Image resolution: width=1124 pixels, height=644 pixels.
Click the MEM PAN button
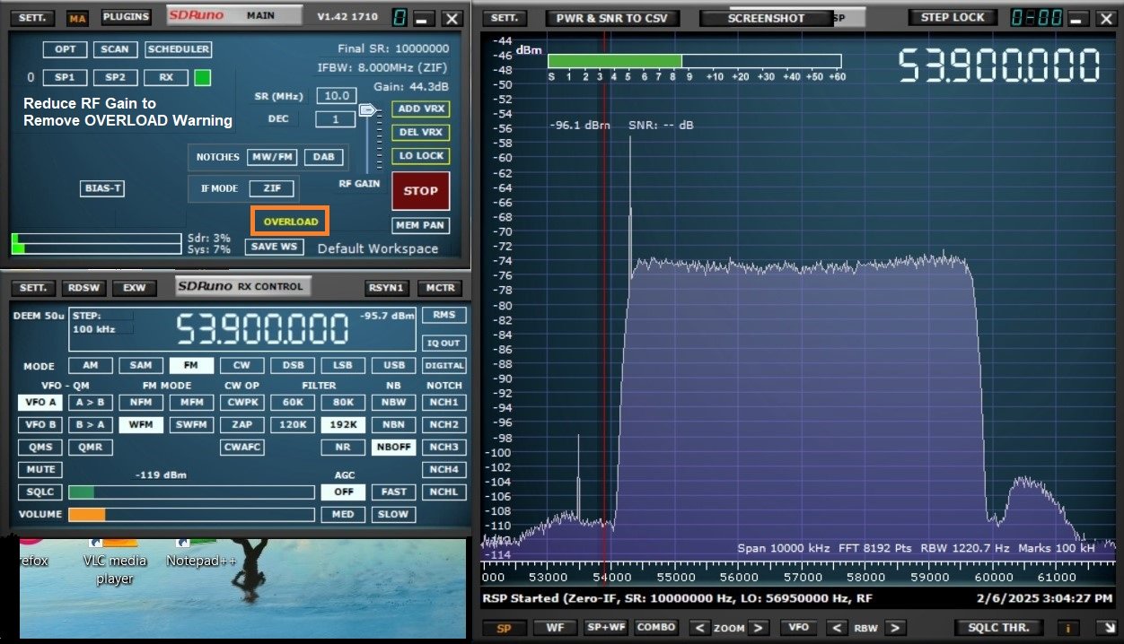[x=420, y=225]
